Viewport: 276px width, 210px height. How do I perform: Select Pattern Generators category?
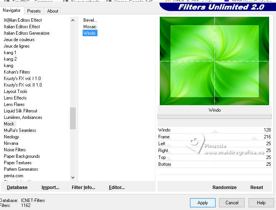click(x=21, y=169)
